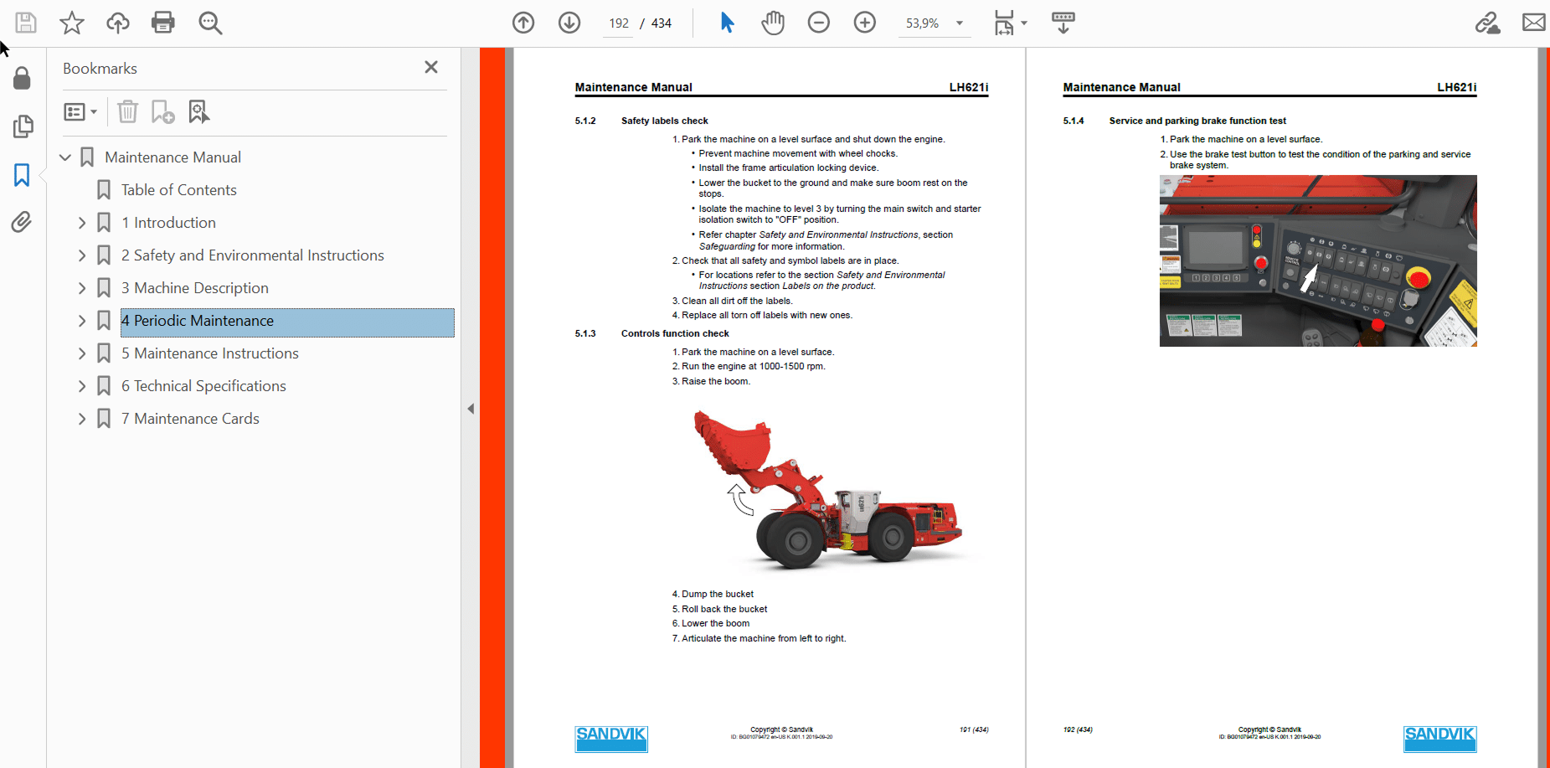
Task: Open the Find text magnifier tool
Action: tap(210, 23)
